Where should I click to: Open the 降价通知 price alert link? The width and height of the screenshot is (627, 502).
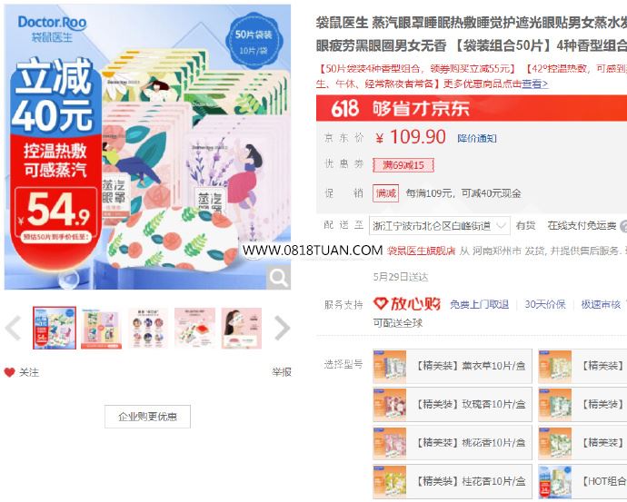point(477,139)
